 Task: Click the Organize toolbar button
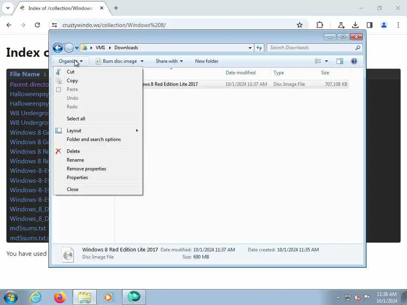click(x=71, y=61)
